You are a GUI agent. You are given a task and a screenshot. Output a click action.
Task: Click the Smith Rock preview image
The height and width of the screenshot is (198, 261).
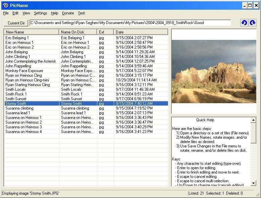(x=214, y=71)
